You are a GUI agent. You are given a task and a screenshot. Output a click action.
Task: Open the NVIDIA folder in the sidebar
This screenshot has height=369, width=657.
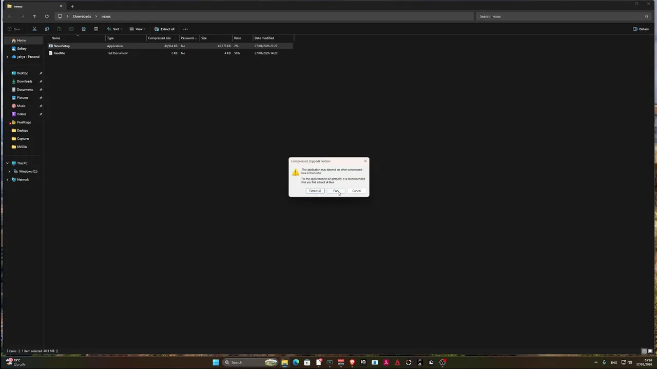22,147
